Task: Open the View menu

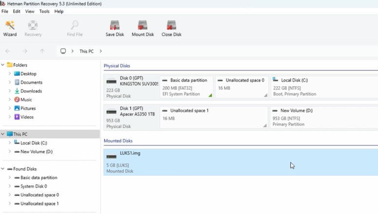Action: (x=30, y=11)
